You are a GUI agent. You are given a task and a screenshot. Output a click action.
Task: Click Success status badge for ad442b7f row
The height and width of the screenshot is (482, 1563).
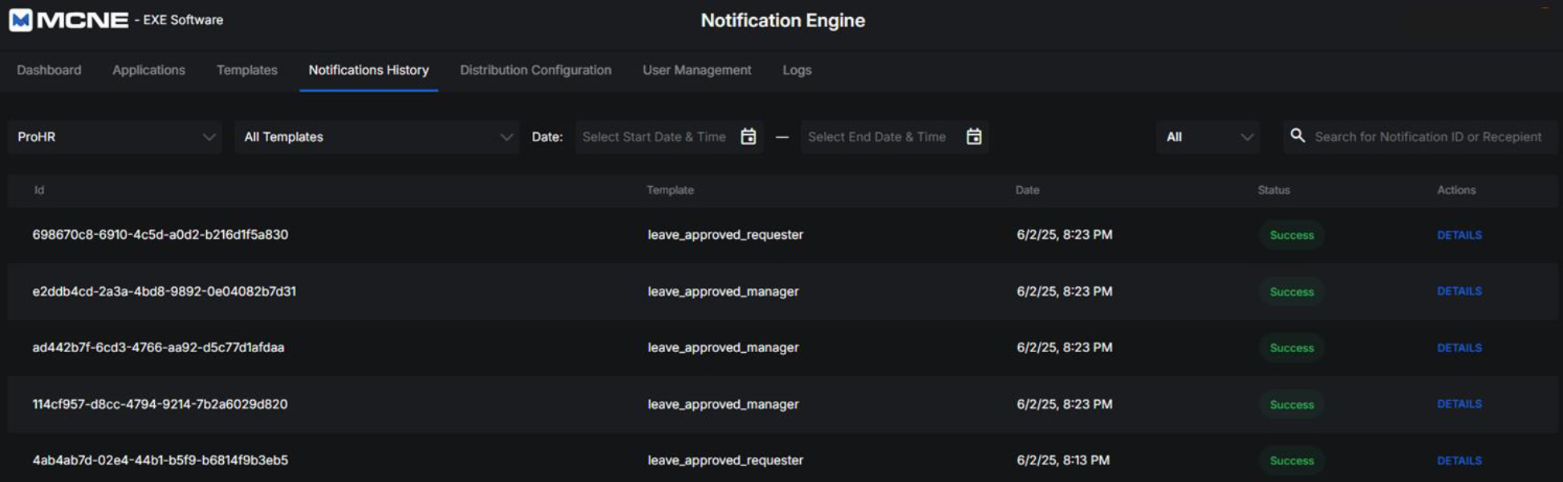click(x=1291, y=348)
